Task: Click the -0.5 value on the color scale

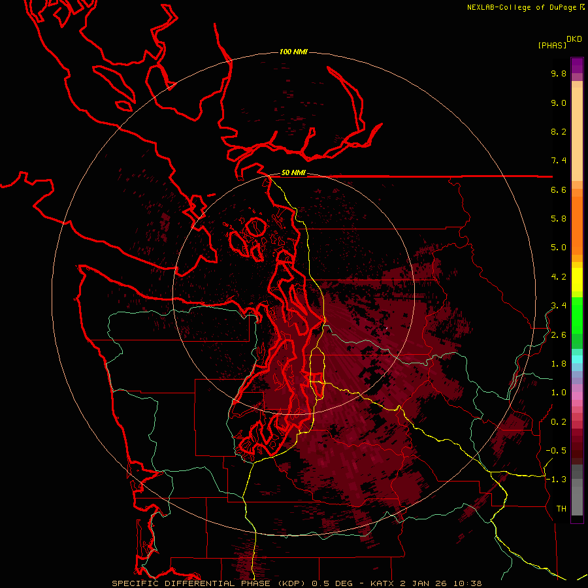Action: pyautogui.click(x=556, y=450)
